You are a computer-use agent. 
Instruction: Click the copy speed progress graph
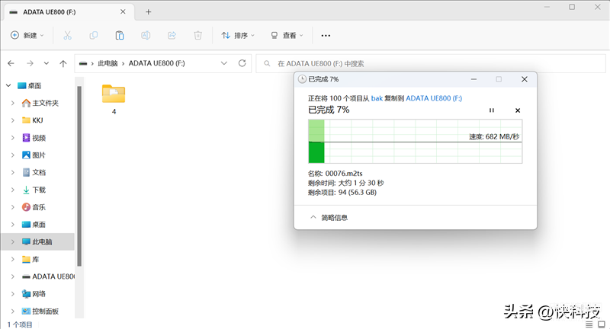tap(415, 142)
